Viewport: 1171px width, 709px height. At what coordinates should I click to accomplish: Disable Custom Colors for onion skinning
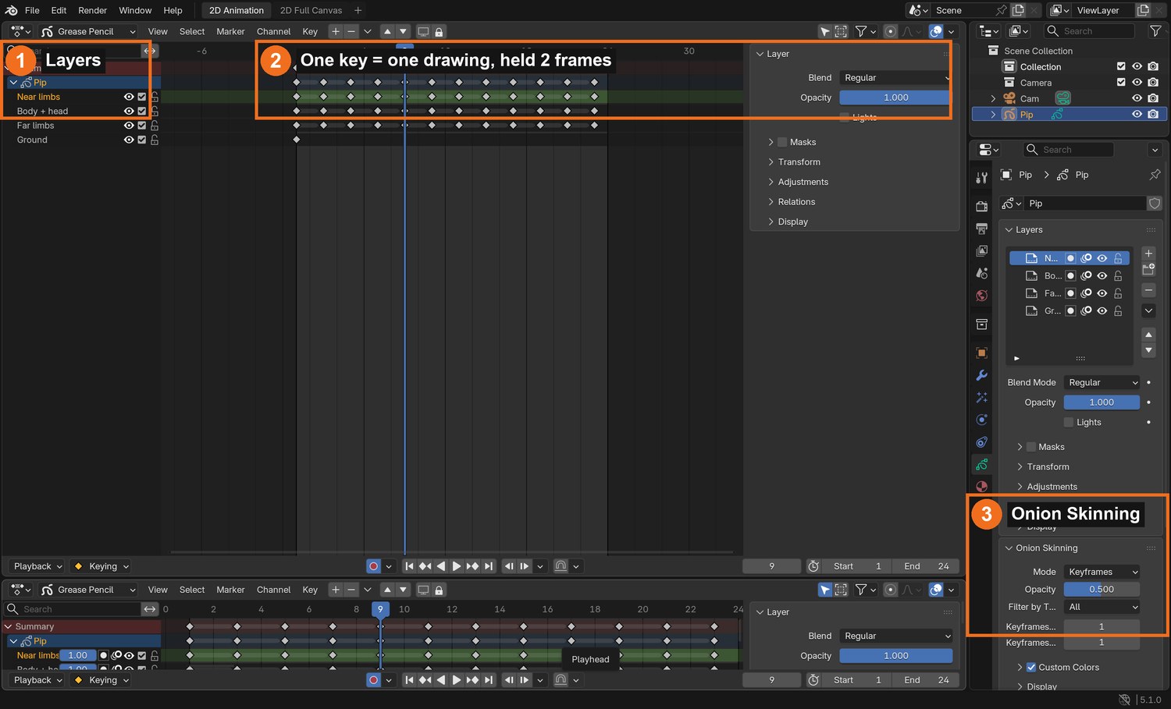(1031, 668)
